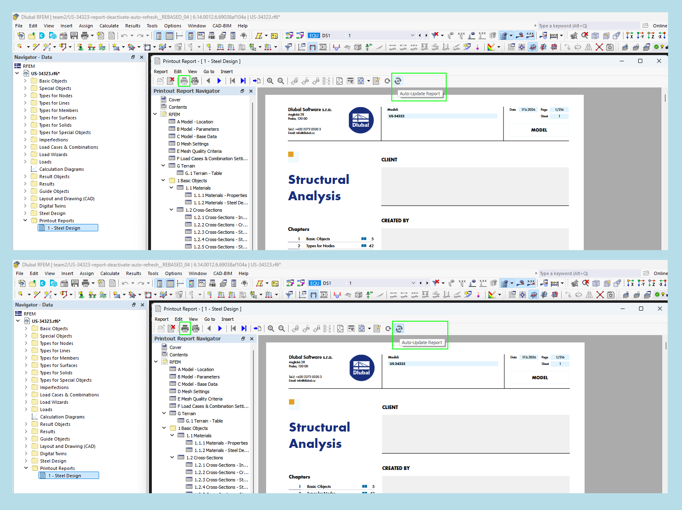Toggle result values x.xx display in lower toolbar
The width and height of the screenshot is (682, 510).
[x=531, y=283]
